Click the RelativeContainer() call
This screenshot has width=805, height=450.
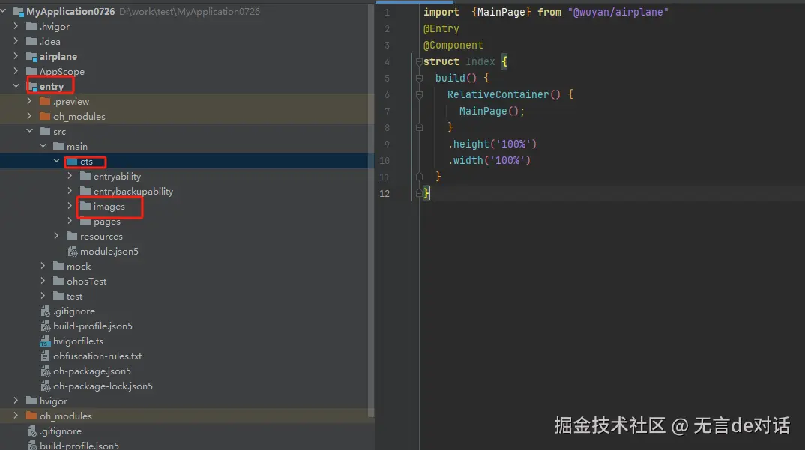(x=504, y=94)
